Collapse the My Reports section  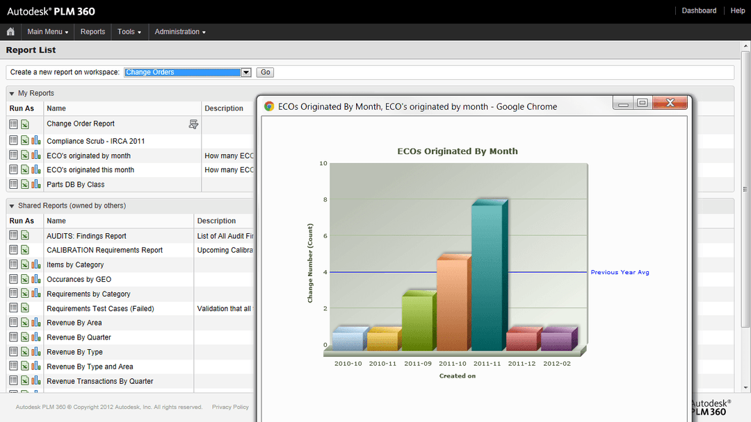[x=12, y=94]
